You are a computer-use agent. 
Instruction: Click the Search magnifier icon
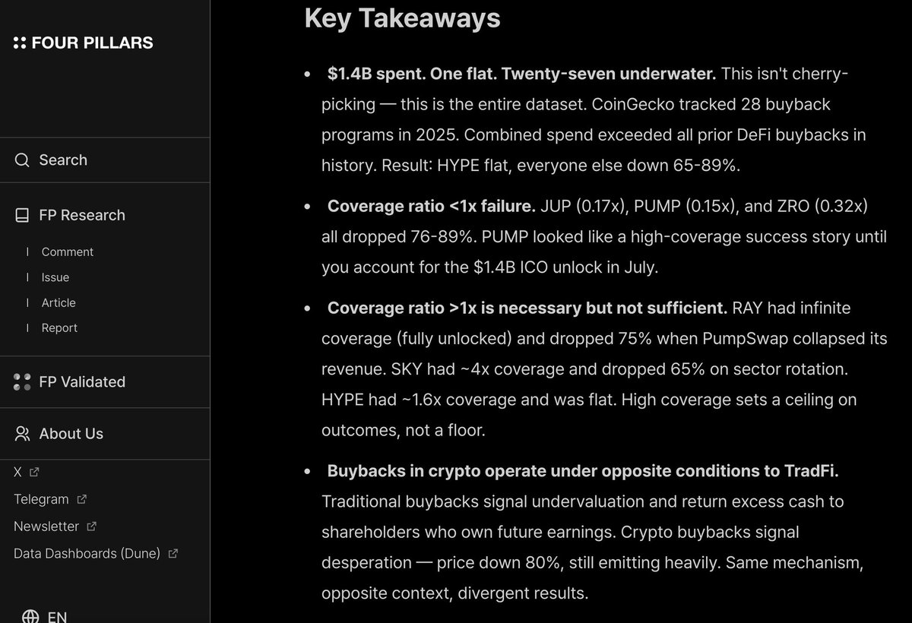pos(23,160)
